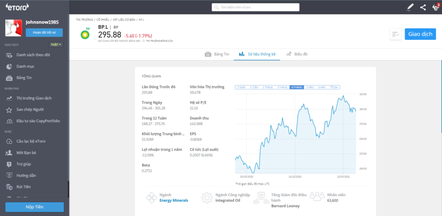Select the 1 NGÀY chart range
Viewport: 442px width, 216px height.
pyautogui.click(x=241, y=87)
